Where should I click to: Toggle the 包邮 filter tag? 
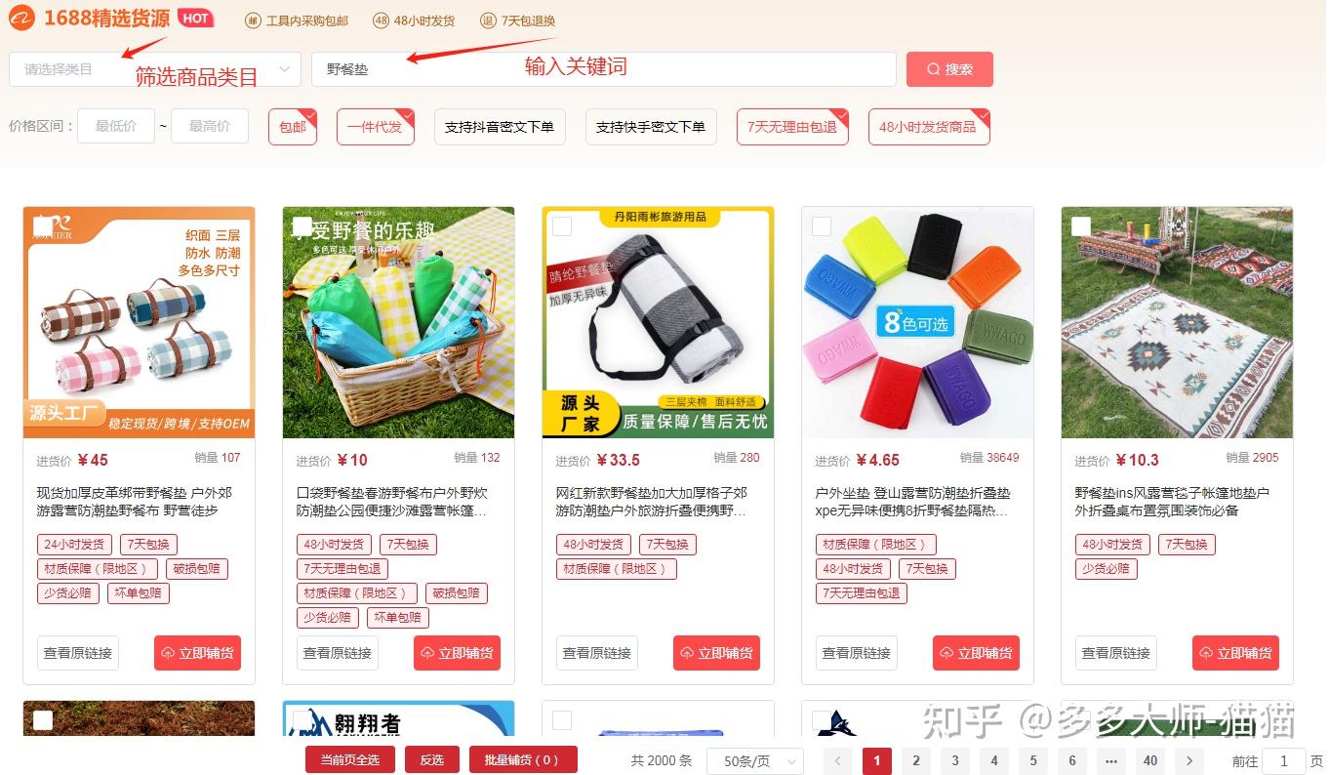click(293, 127)
